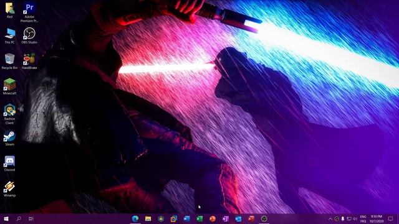Viewport: 399px width, 224px height.
Task: Launch Access from the taskbar
Action: pos(251,218)
